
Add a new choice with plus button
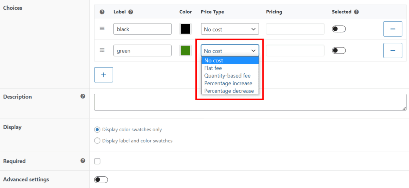[x=104, y=75]
